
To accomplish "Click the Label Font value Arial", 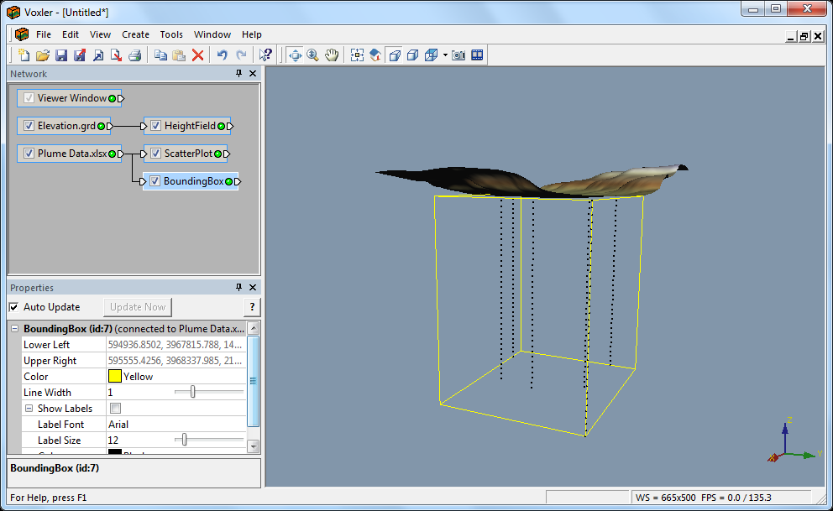I will 118,424.
